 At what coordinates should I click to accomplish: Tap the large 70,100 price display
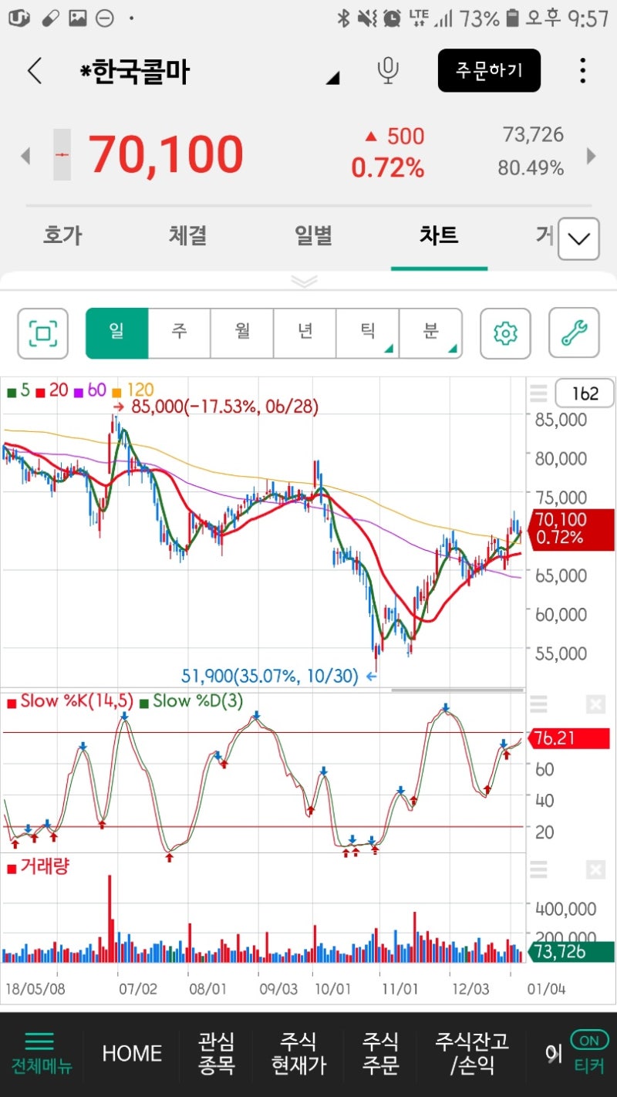tap(166, 154)
